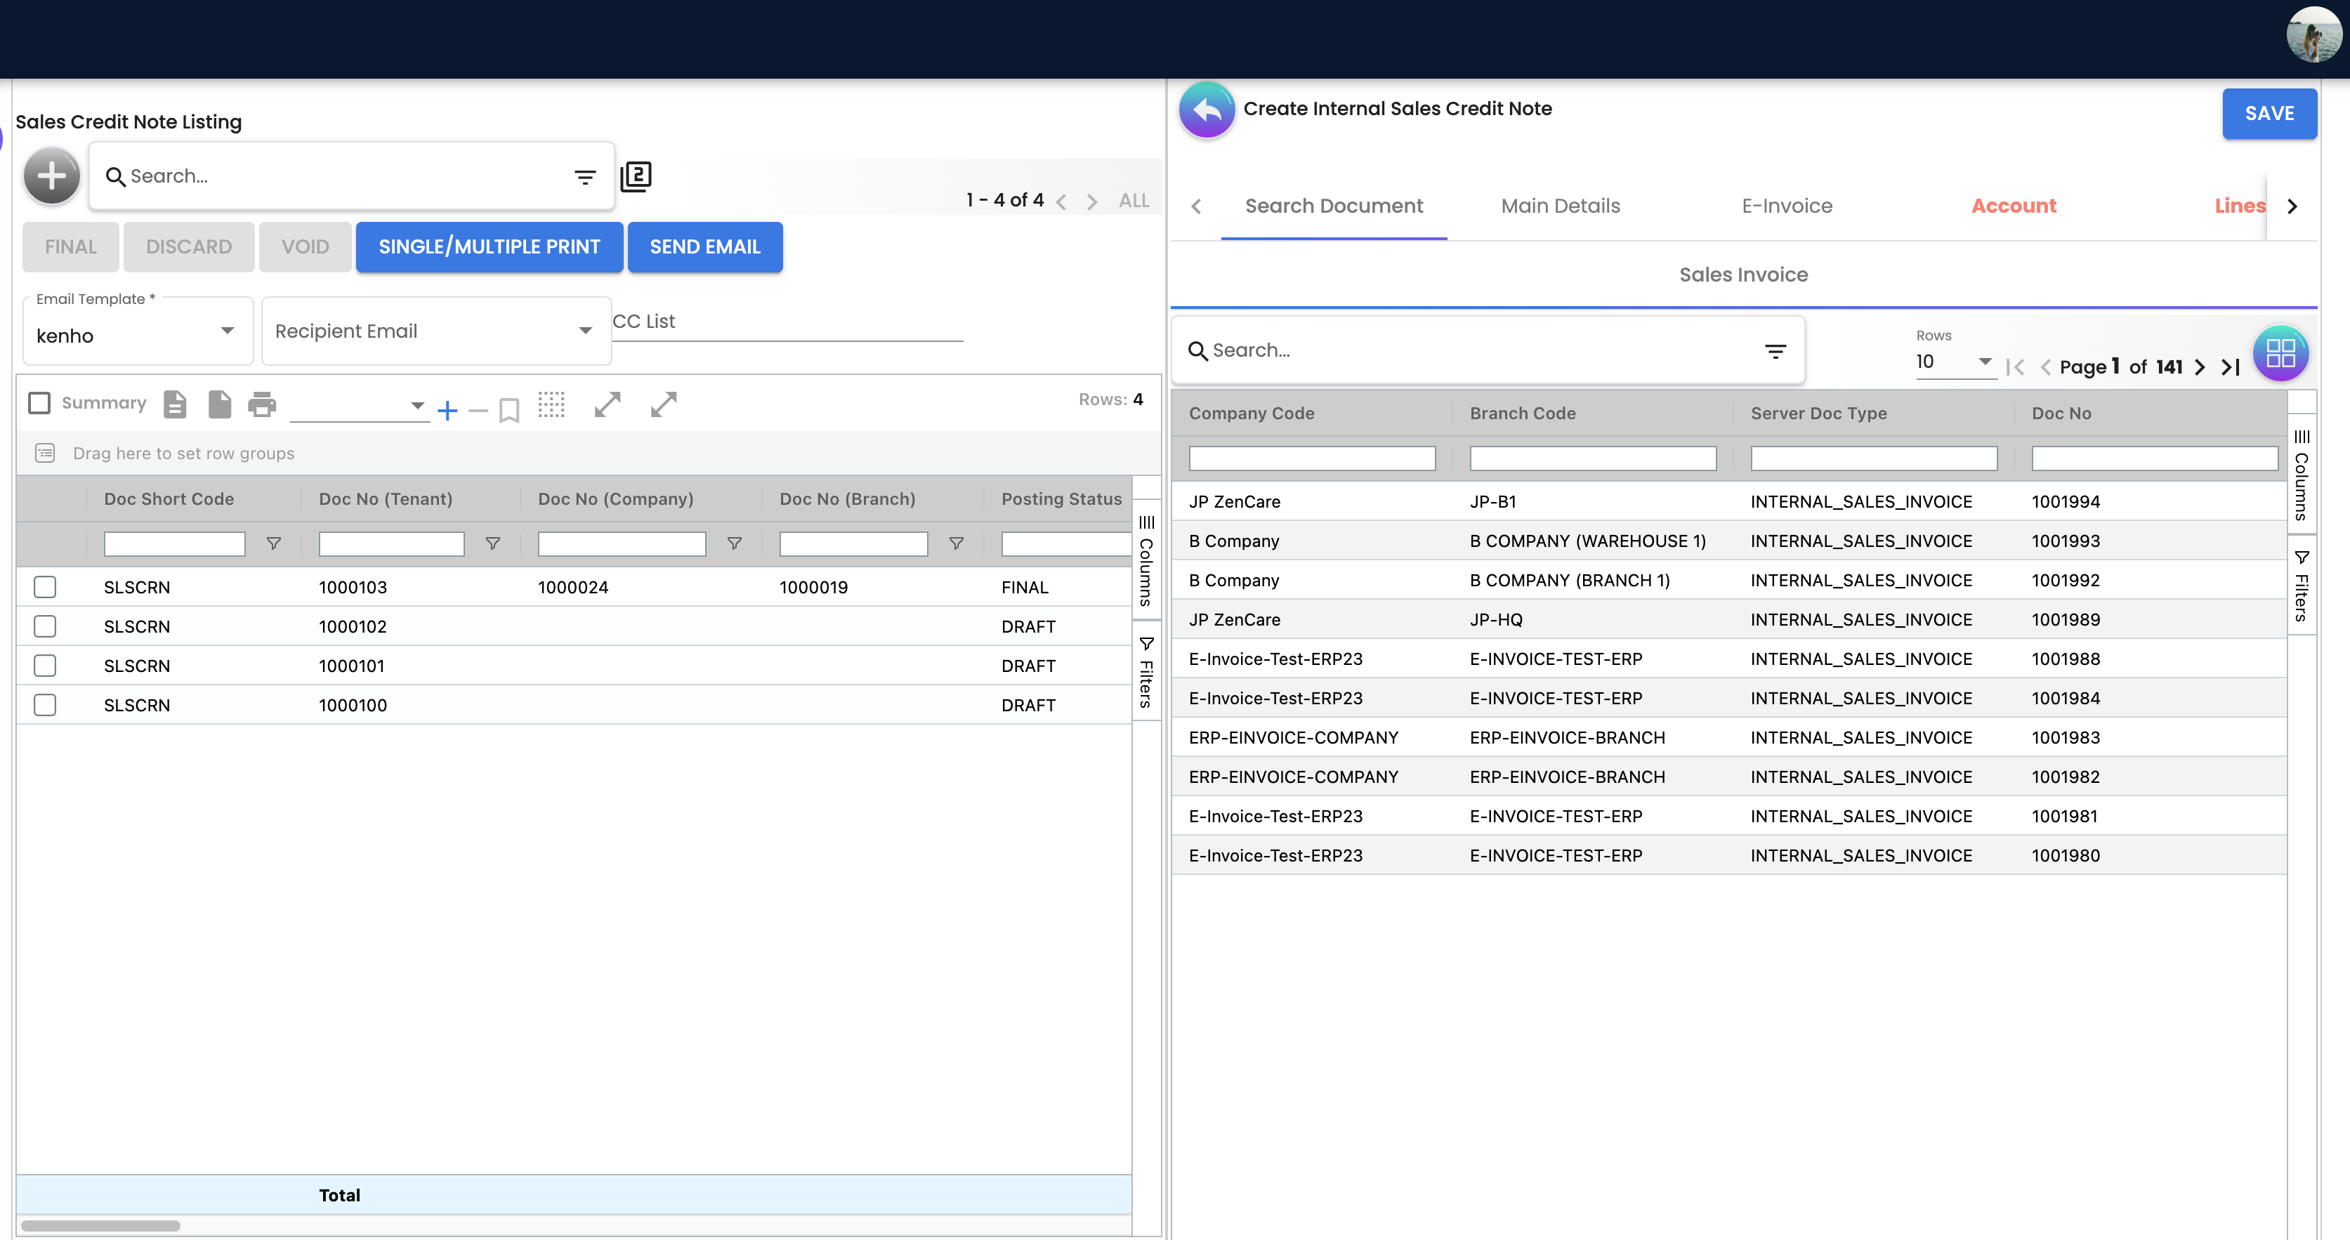Viewport: 2350px width, 1240px height.
Task: Open Sales Invoice search filter options icon
Action: click(1775, 351)
